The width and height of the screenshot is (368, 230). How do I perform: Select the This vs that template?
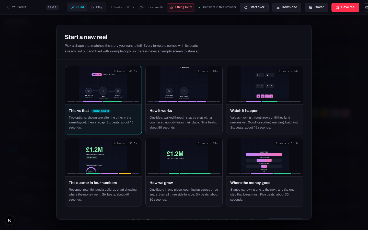103,100
